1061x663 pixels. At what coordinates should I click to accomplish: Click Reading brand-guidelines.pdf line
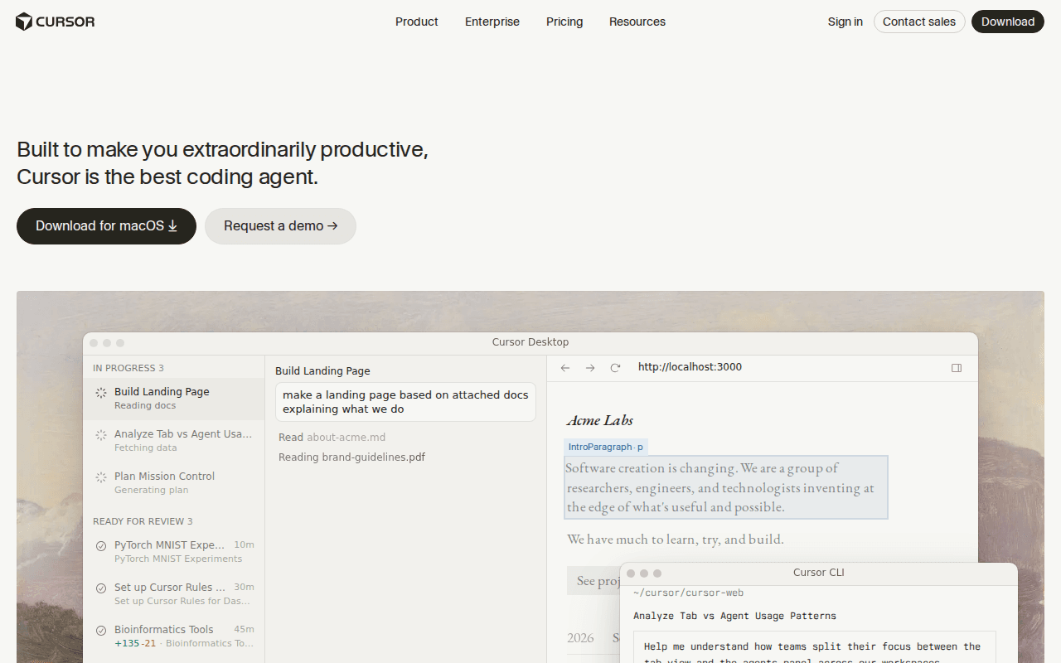[x=351, y=457]
